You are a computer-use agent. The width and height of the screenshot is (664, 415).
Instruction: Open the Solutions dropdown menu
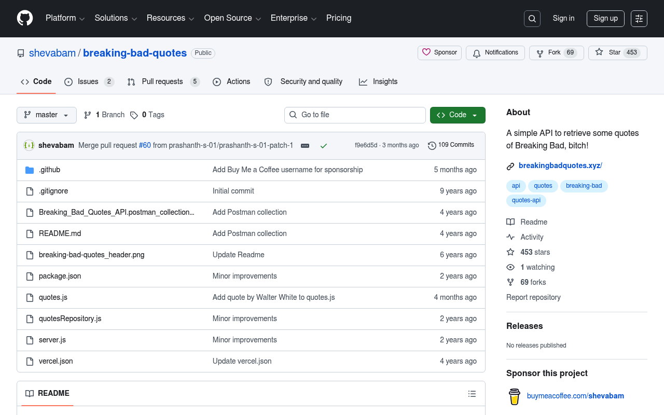tap(116, 18)
